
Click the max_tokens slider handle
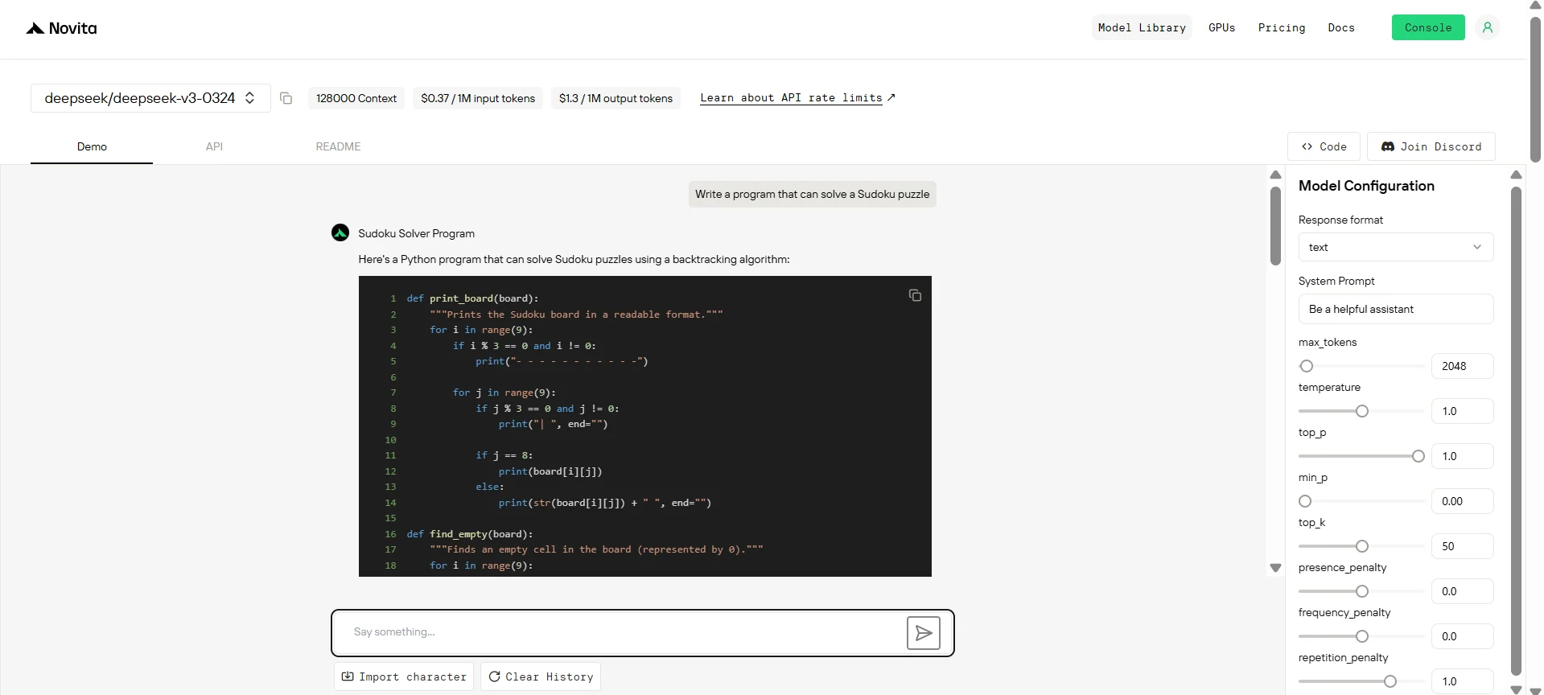click(1307, 366)
